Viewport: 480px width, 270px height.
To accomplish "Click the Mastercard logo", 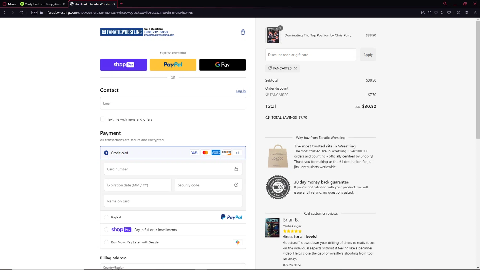I will tap(205, 153).
